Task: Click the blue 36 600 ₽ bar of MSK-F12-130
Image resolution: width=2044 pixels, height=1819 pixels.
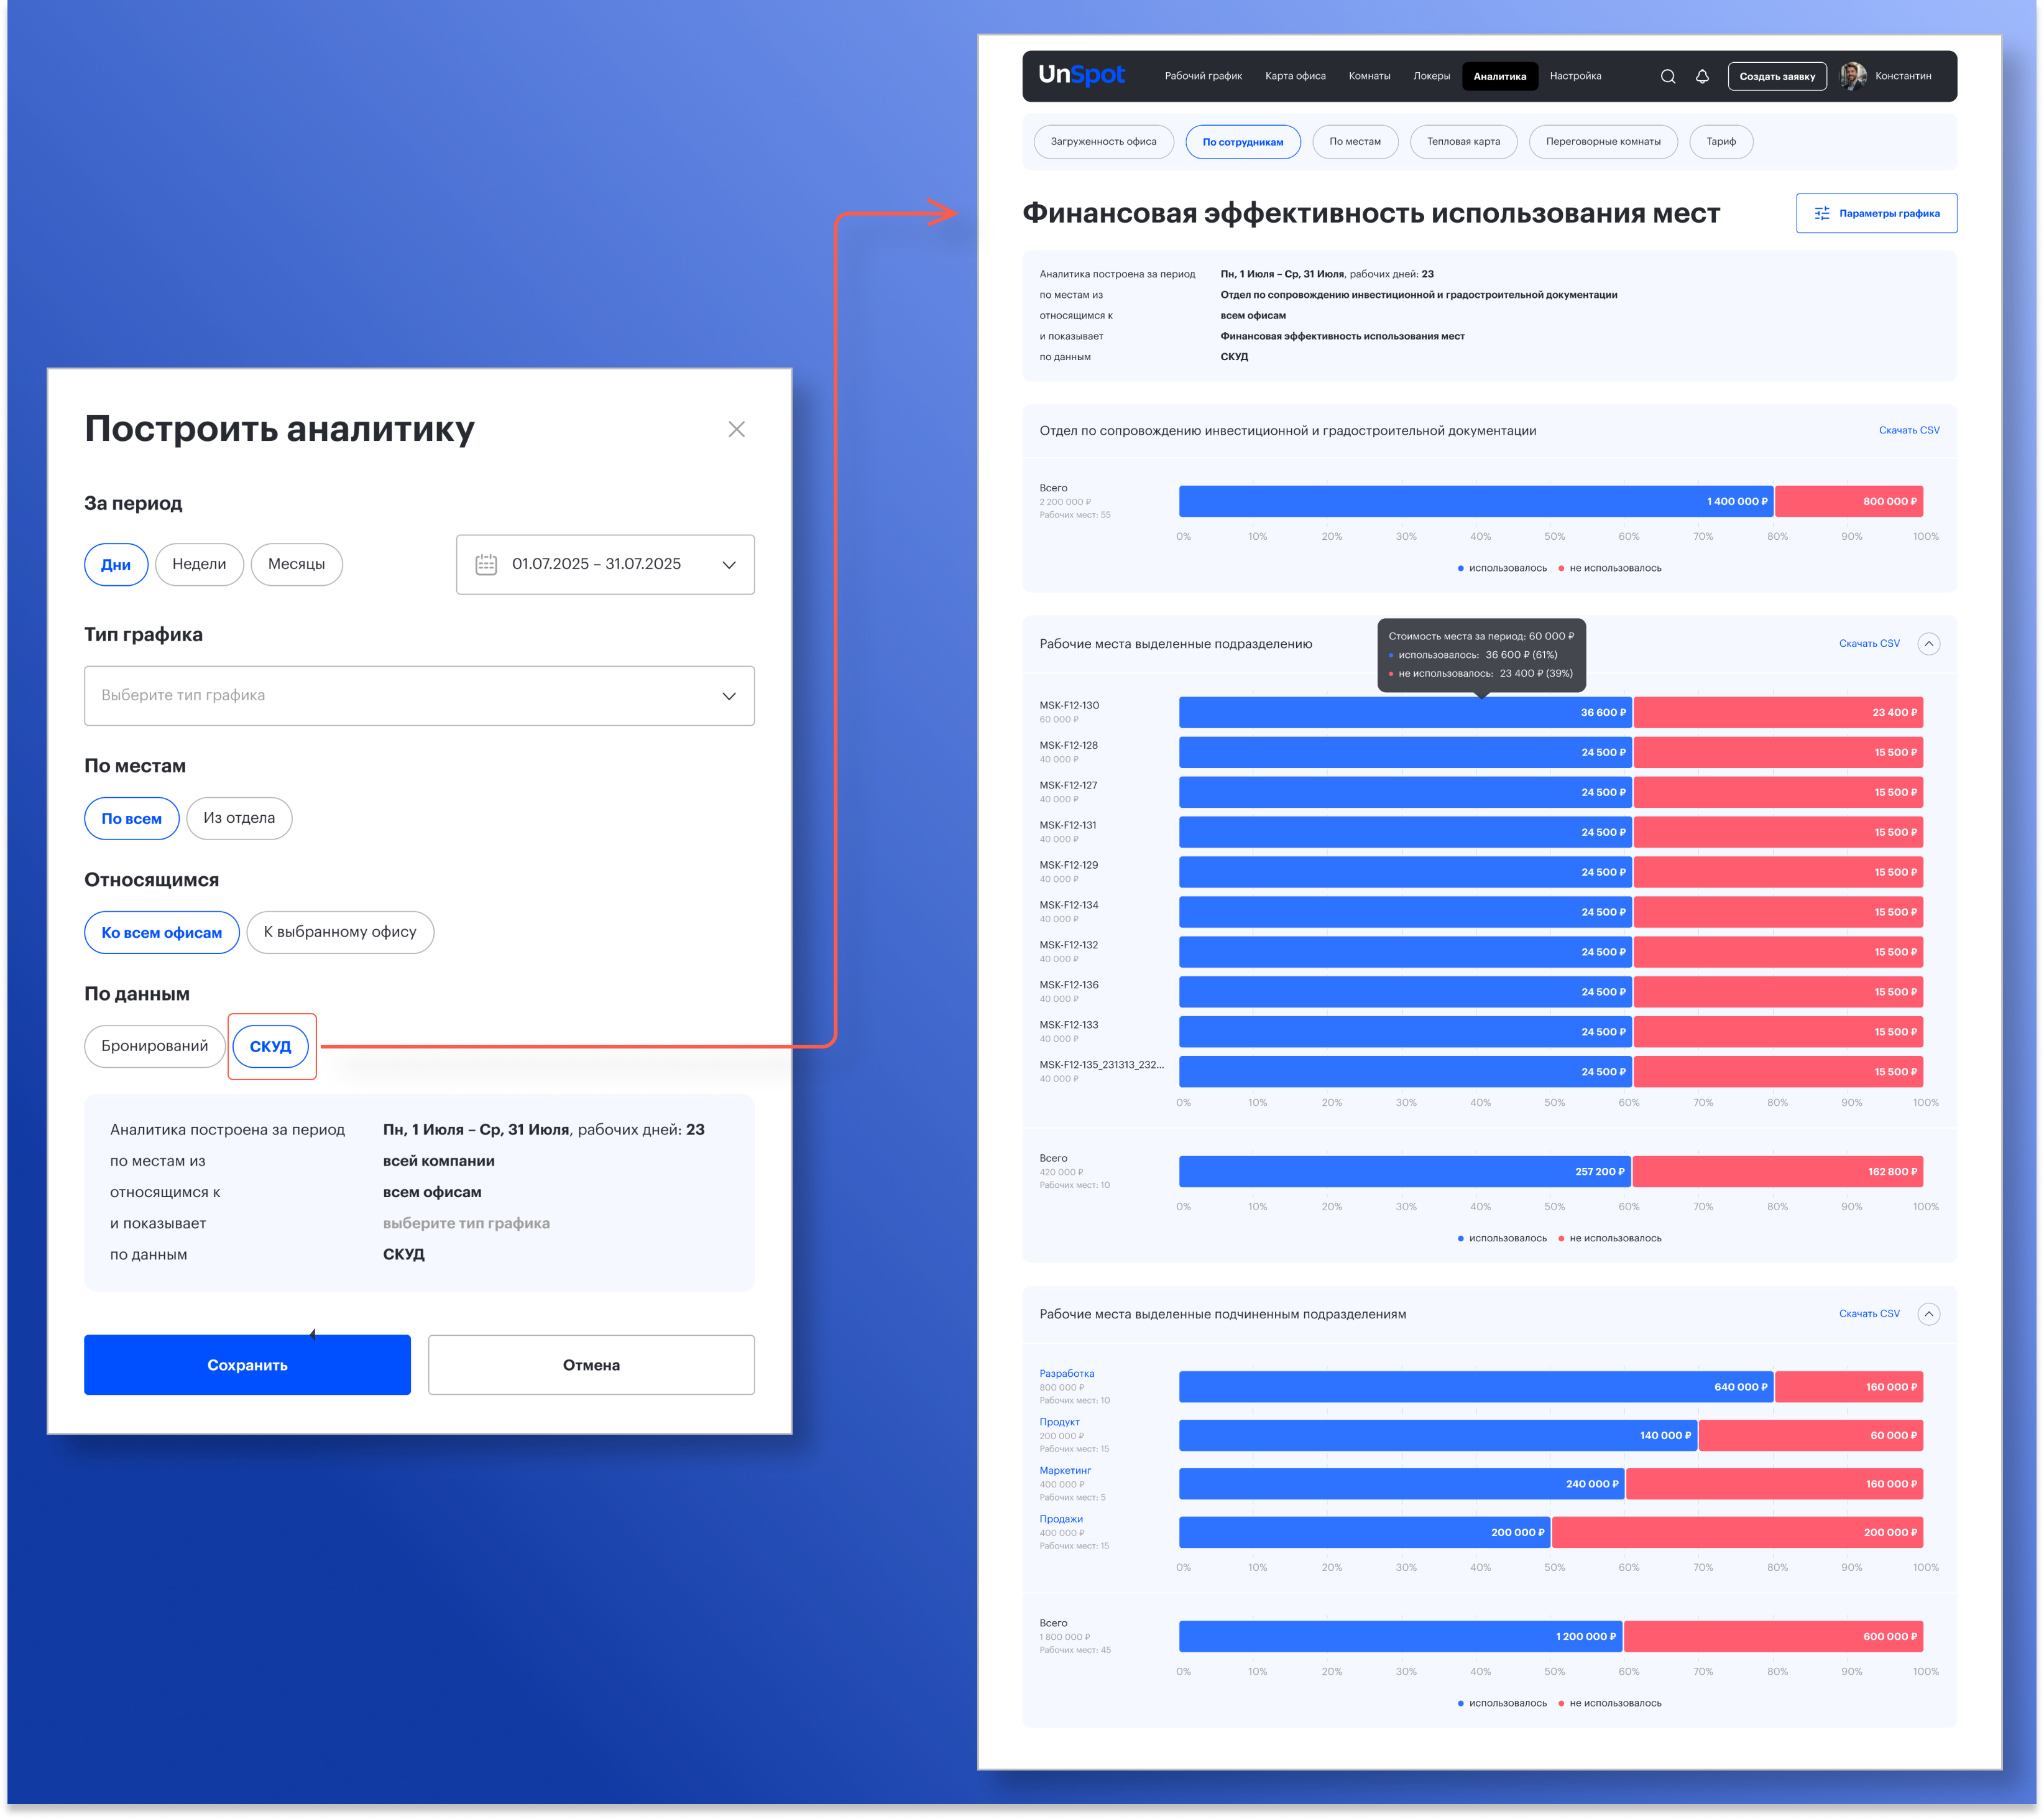Action: click(1404, 713)
